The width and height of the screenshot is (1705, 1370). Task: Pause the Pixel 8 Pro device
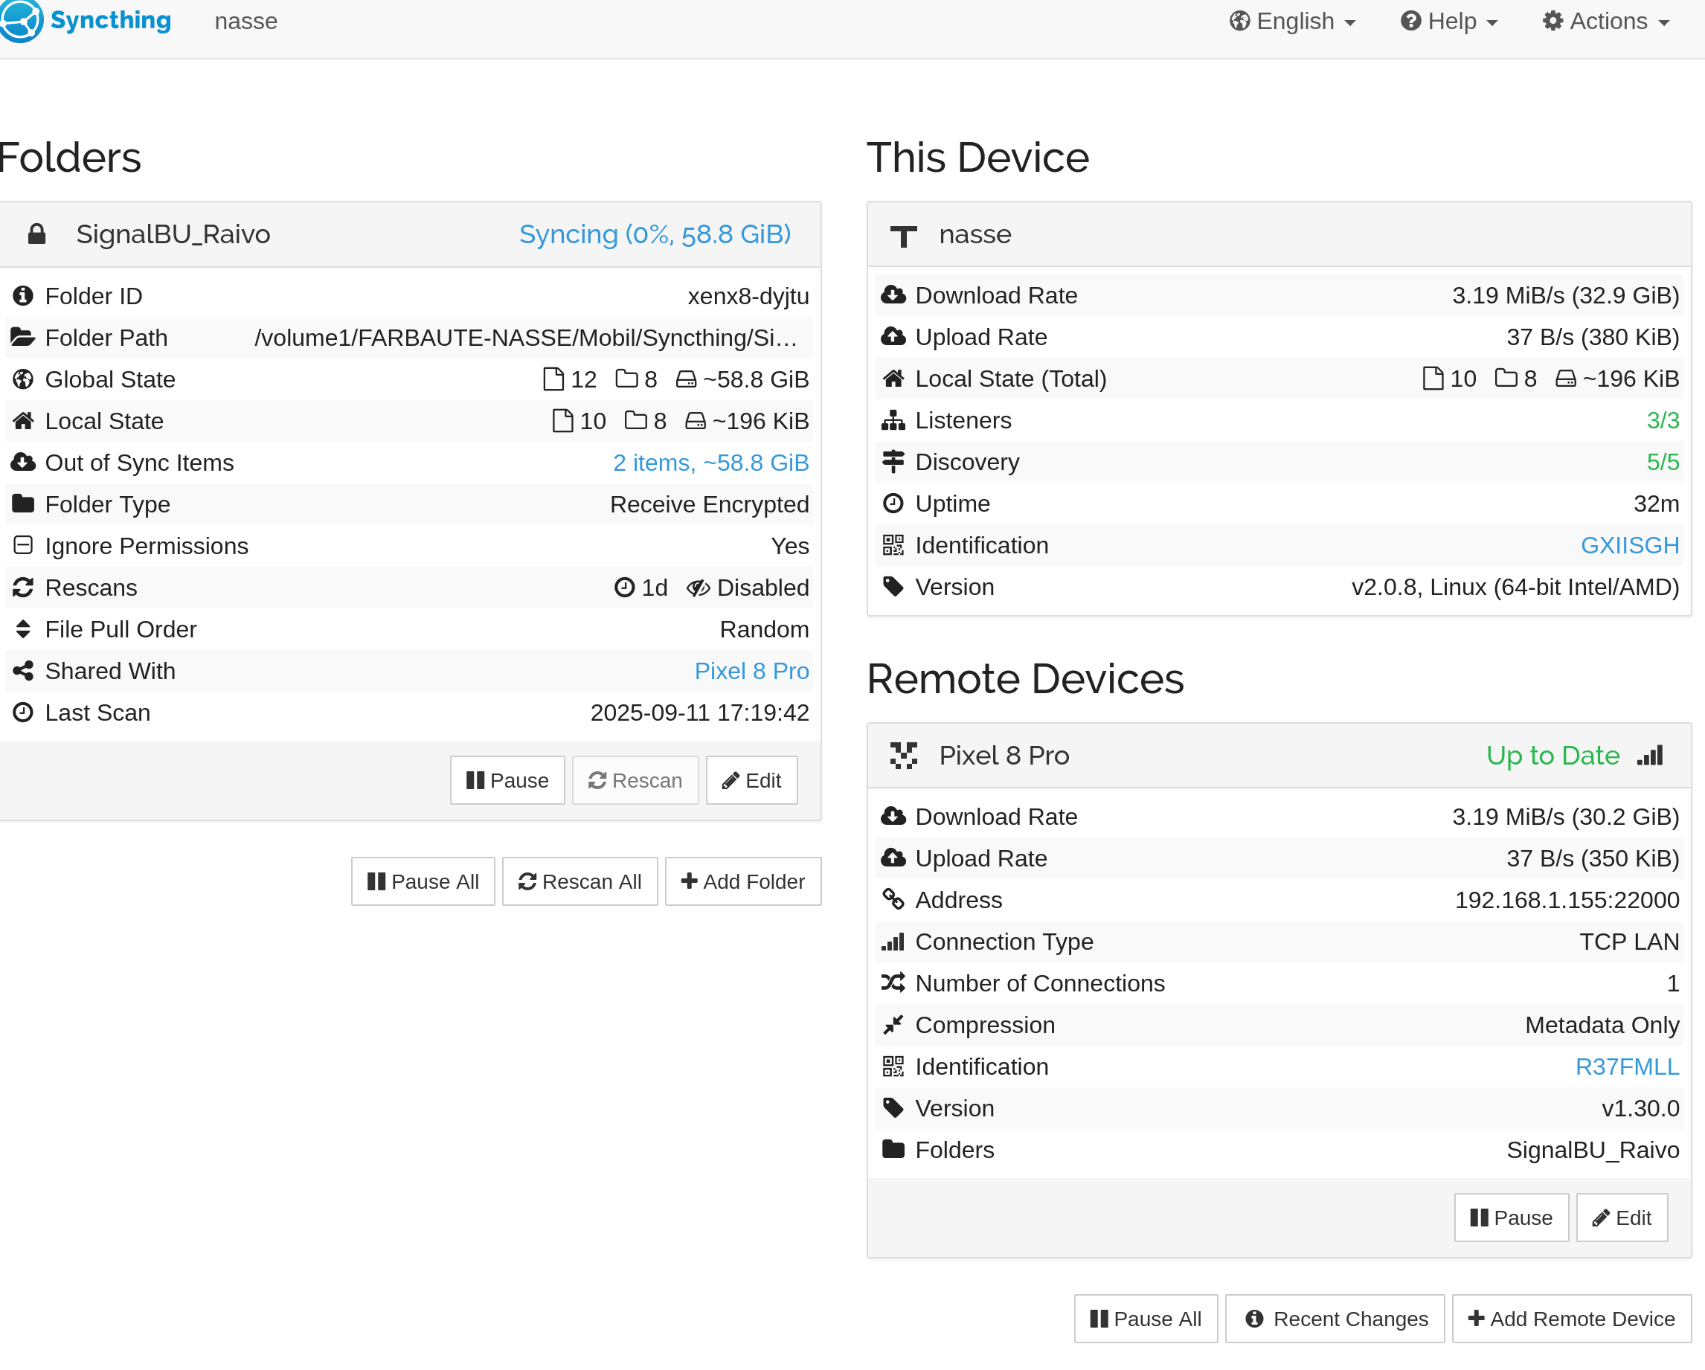1512,1218
